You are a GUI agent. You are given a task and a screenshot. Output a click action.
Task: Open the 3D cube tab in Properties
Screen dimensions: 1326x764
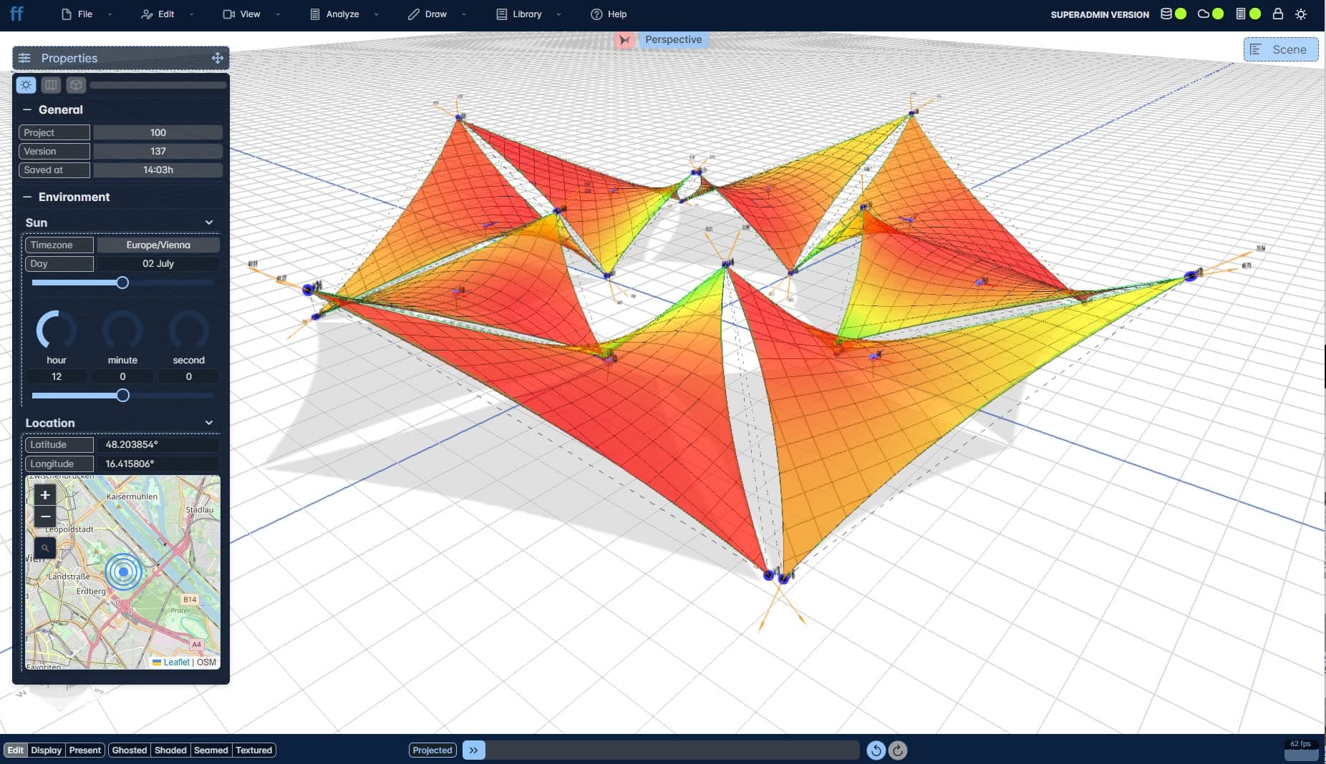pos(76,85)
